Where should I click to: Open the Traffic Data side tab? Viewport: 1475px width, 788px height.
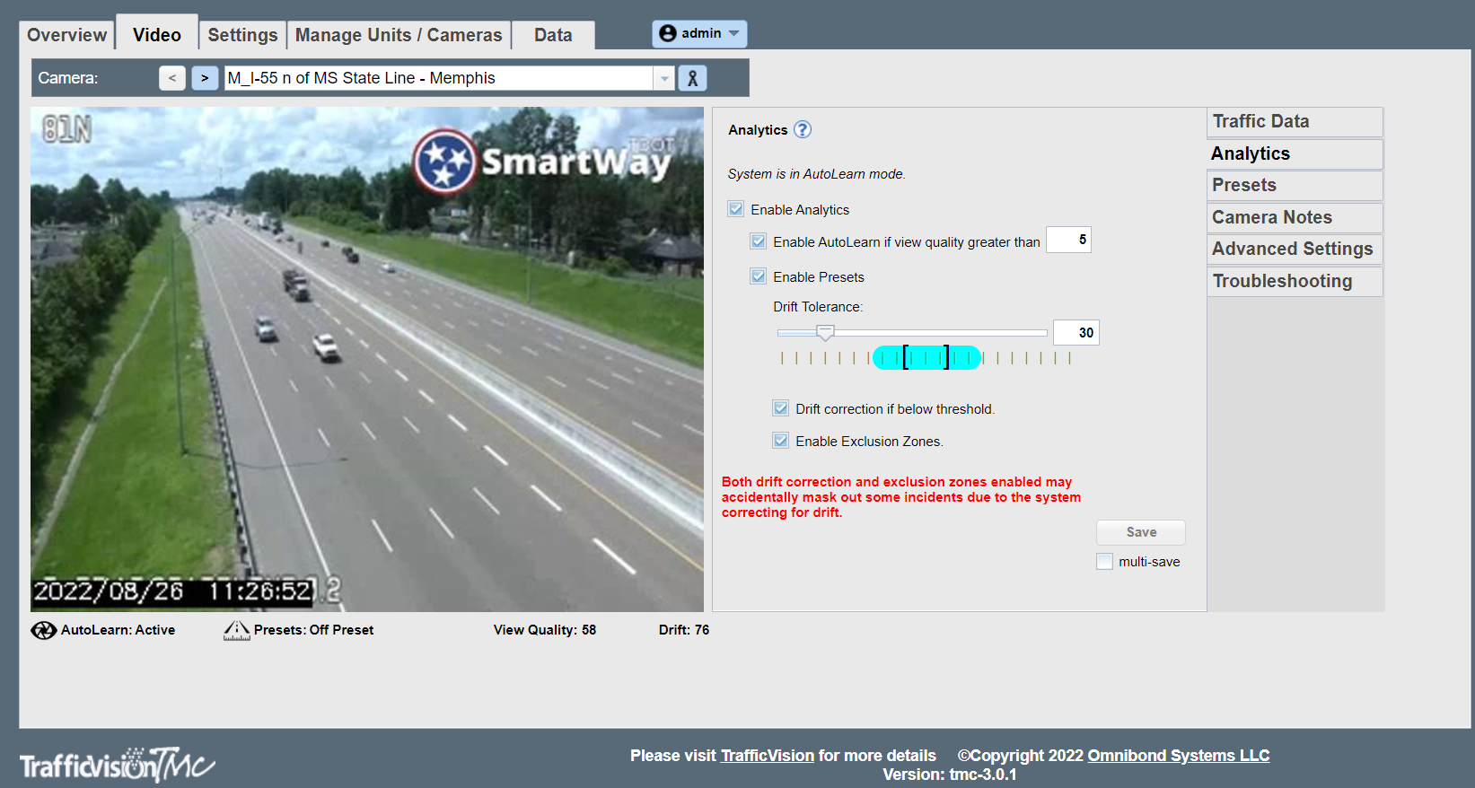point(1295,122)
